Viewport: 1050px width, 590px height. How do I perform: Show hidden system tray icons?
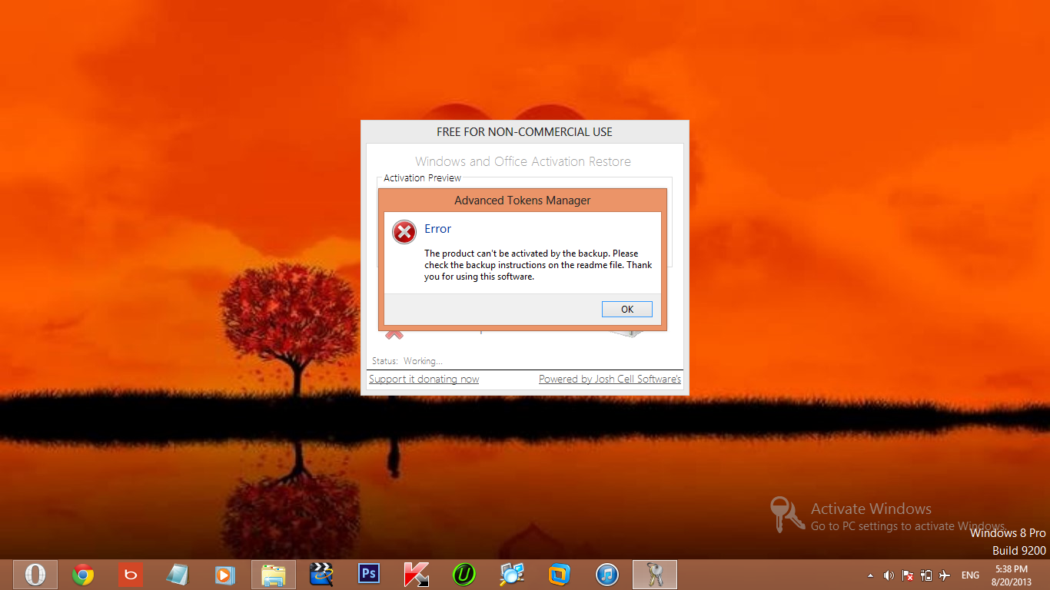pyautogui.click(x=870, y=575)
